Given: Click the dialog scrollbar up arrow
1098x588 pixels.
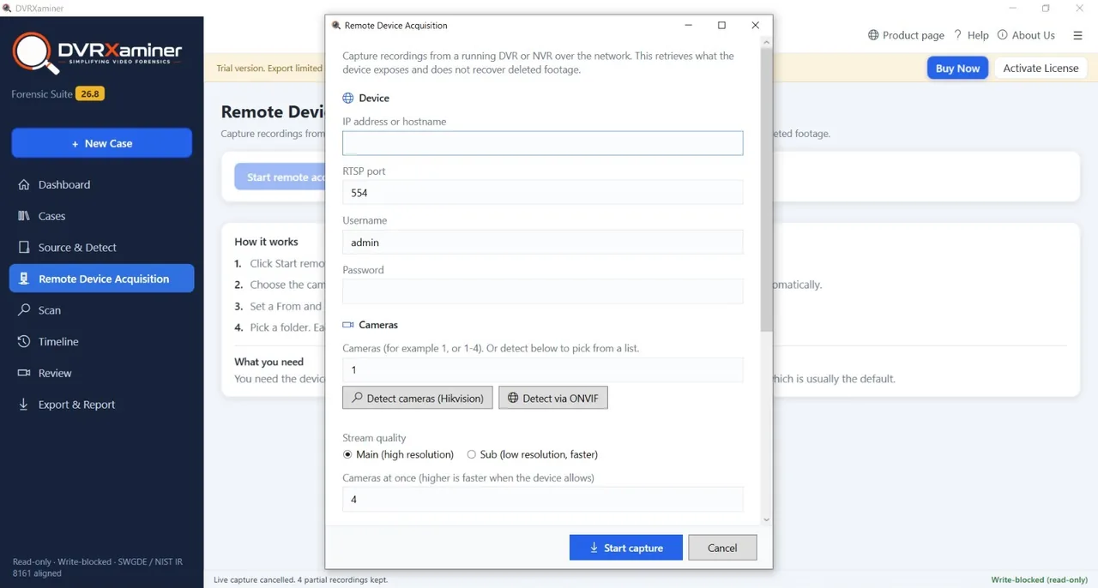Looking at the screenshot, I should [x=766, y=41].
